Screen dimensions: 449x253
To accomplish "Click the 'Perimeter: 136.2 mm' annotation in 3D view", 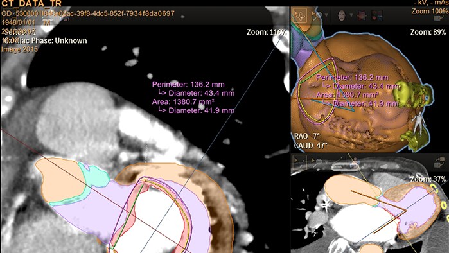I will [352, 78].
